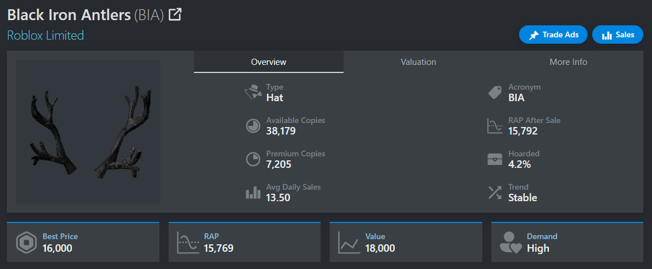Click the Trade Ads button
This screenshot has height=269, width=652.
pyautogui.click(x=553, y=35)
